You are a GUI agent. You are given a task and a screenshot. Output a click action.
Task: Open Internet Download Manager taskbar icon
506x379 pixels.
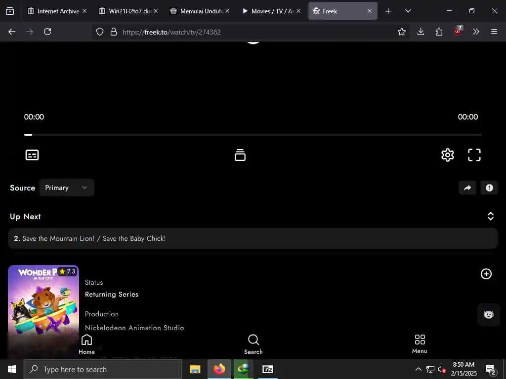tap(244, 369)
